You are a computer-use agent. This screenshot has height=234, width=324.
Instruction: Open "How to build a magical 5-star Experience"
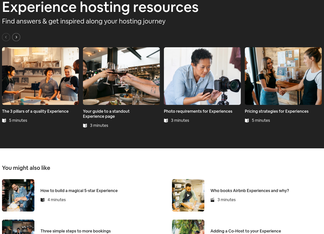(x=79, y=191)
